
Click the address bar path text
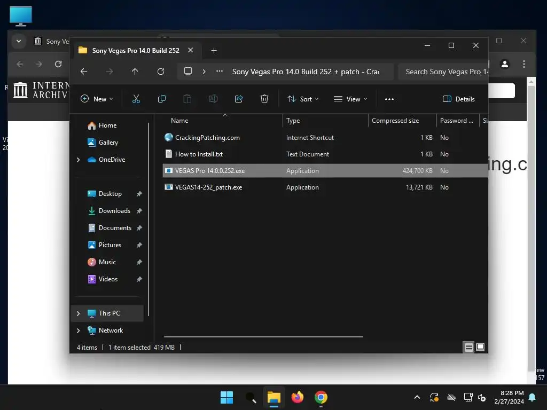tap(306, 72)
